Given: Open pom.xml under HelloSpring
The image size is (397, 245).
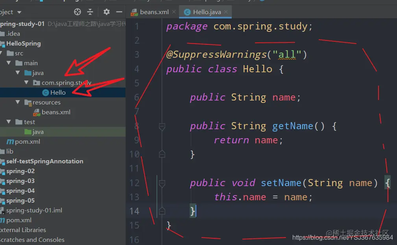Looking at the screenshot, I should coord(27,142).
